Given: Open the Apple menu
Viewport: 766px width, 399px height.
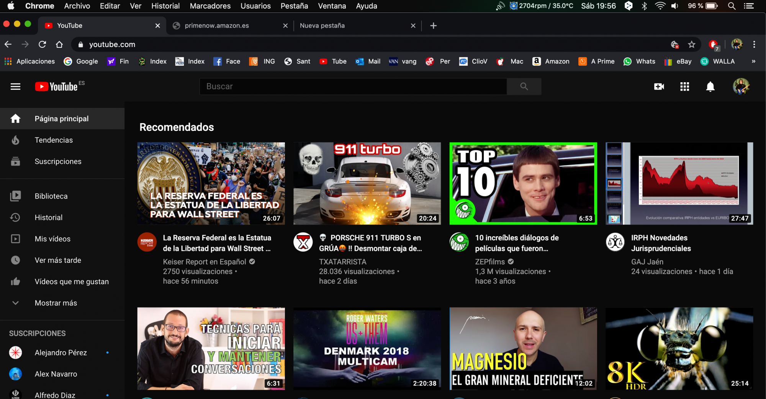Looking at the screenshot, I should pos(11,6).
